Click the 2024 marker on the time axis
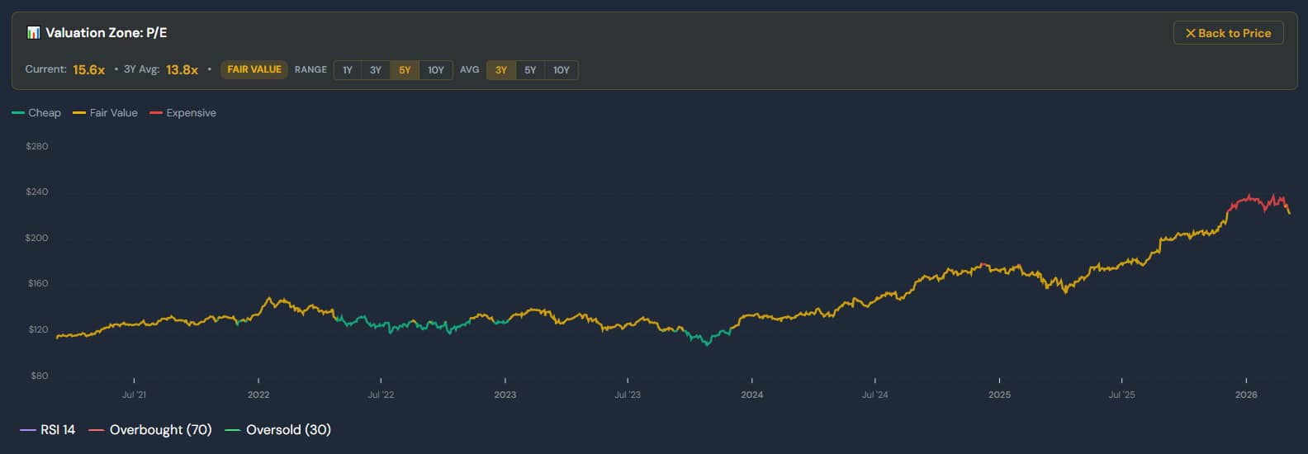Viewport: 1308px width, 454px height. pos(751,395)
